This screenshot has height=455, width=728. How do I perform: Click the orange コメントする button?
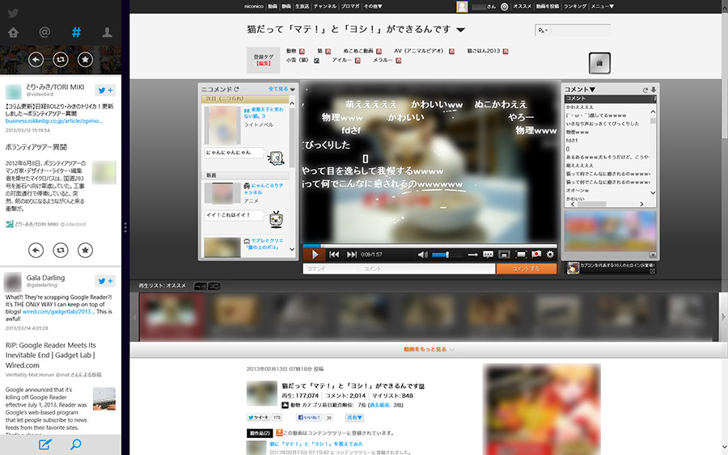click(526, 268)
